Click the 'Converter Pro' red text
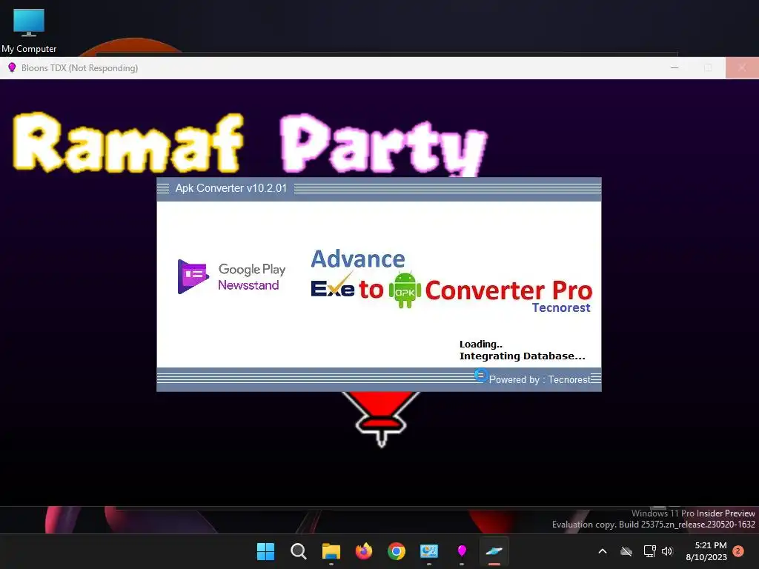This screenshot has width=759, height=569. click(x=508, y=290)
